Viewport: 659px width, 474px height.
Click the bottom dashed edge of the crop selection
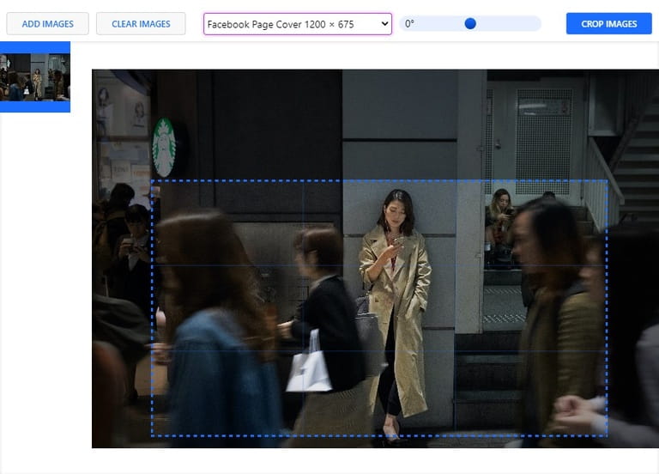tap(379, 435)
